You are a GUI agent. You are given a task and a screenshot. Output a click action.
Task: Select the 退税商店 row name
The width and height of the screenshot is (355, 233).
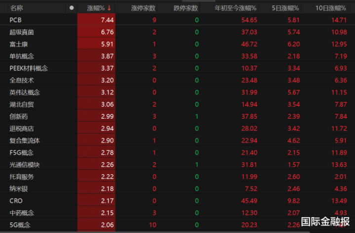[22, 129]
